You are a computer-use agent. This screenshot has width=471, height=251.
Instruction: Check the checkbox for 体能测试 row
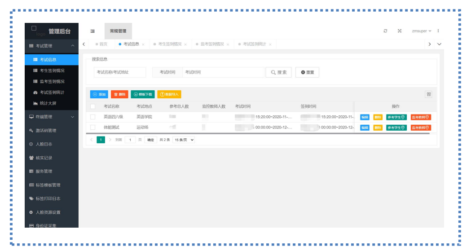[x=93, y=128]
